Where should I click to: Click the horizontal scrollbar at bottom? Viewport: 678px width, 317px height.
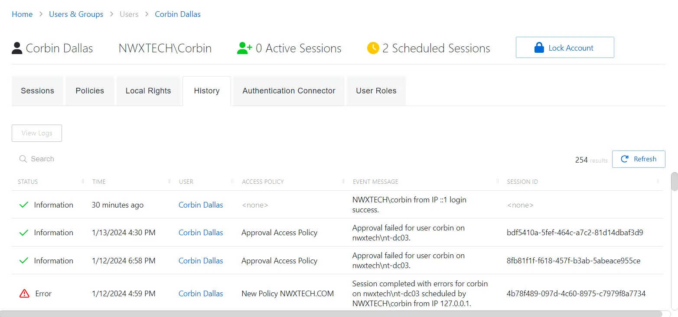coord(331,314)
